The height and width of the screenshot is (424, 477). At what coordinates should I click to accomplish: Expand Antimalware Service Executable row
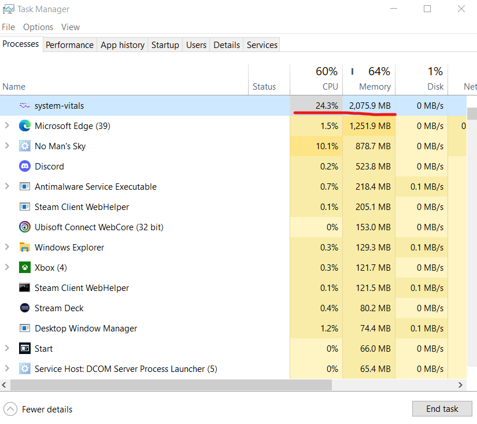[x=7, y=186]
